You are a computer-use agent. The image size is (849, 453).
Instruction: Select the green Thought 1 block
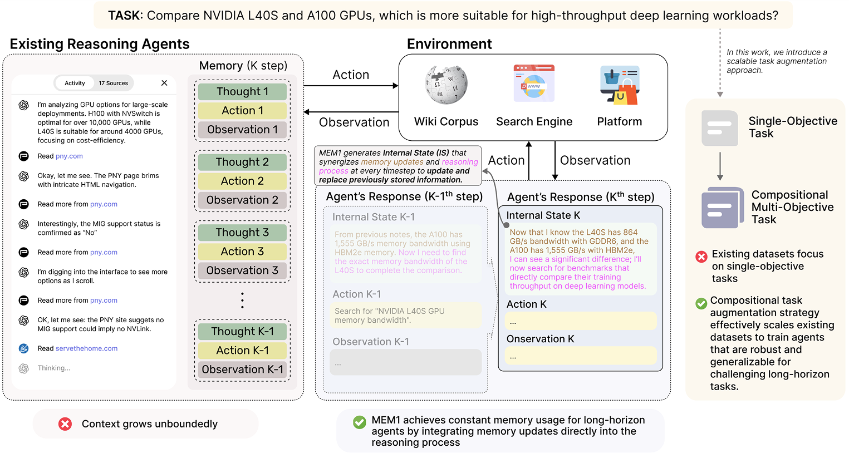[x=242, y=92]
